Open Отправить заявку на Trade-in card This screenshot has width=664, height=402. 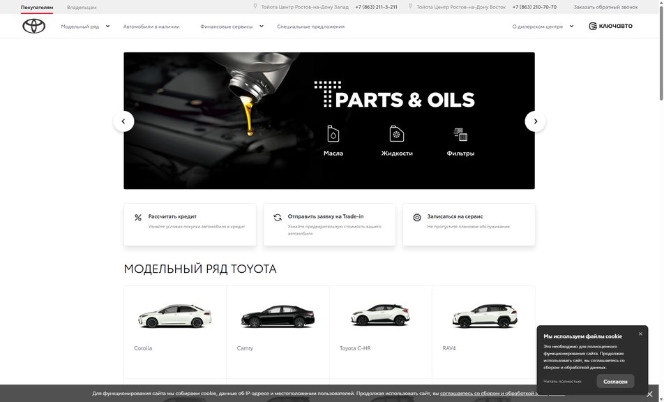pyautogui.click(x=329, y=225)
